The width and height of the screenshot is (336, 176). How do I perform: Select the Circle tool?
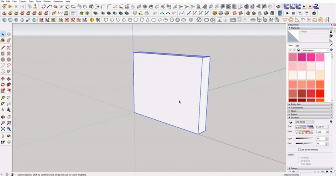(3, 59)
